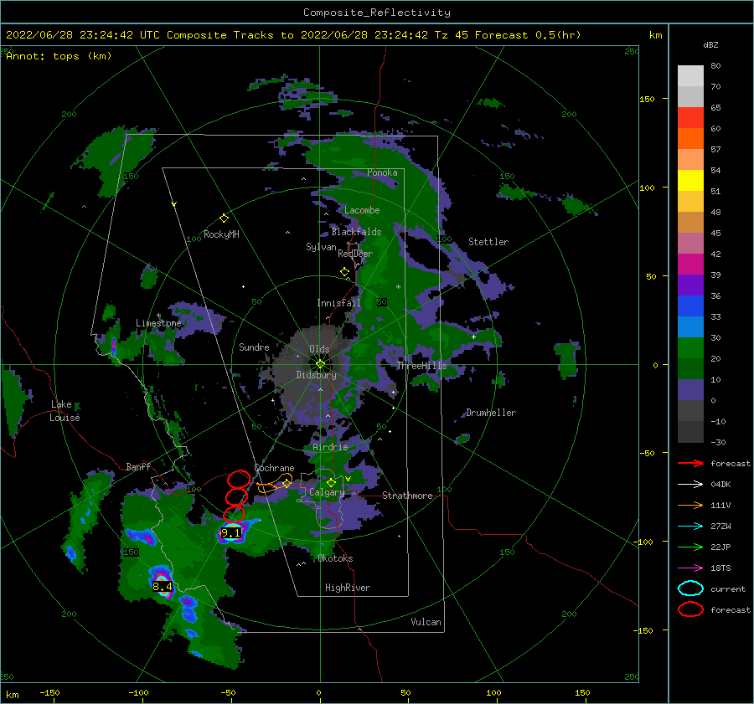754x704 pixels.
Task: Click the Lake Louise label
Action: (65, 411)
